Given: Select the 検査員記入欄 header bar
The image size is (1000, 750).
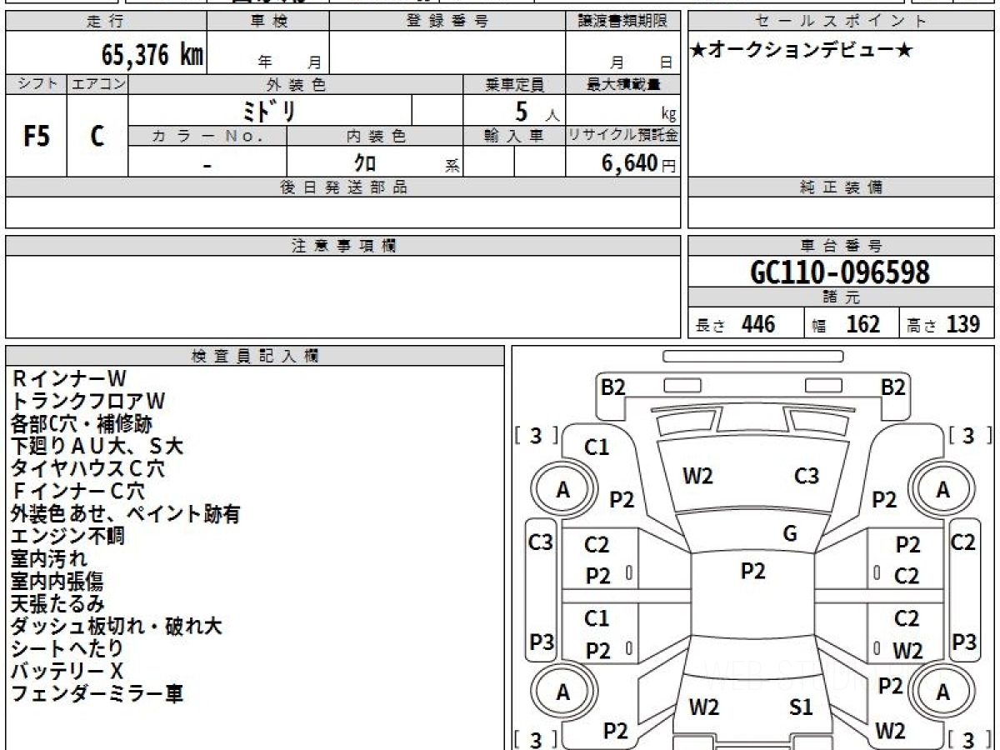Looking at the screenshot, I should point(255,356).
